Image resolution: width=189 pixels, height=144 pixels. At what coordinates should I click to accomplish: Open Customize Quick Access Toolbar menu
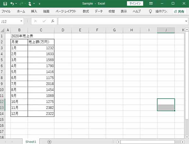39,4
